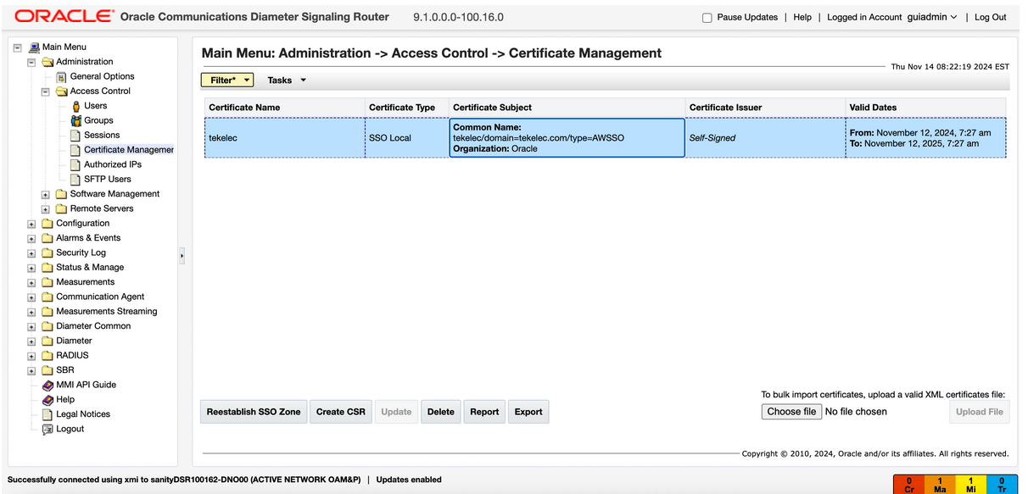This screenshot has width=1028, height=494.
Task: Click the Security Log folder icon
Action: [x=47, y=253]
